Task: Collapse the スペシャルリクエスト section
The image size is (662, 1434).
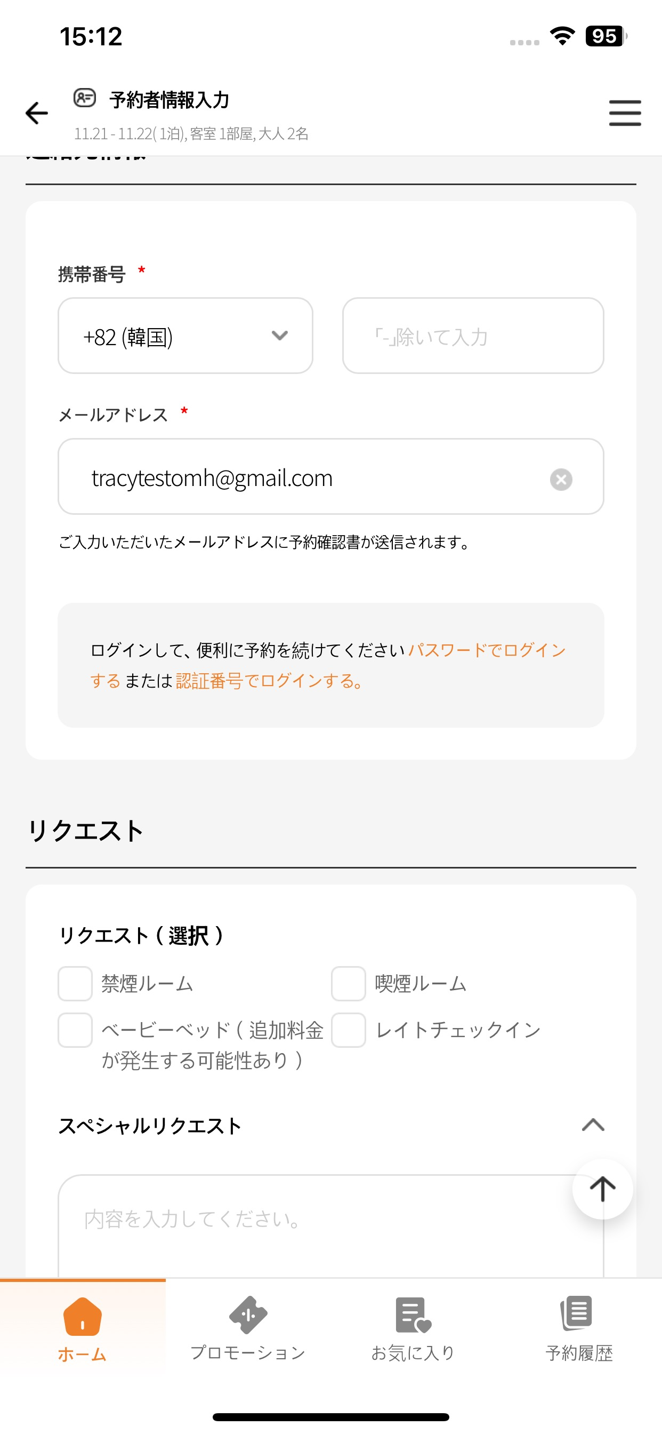Action: point(593,1125)
